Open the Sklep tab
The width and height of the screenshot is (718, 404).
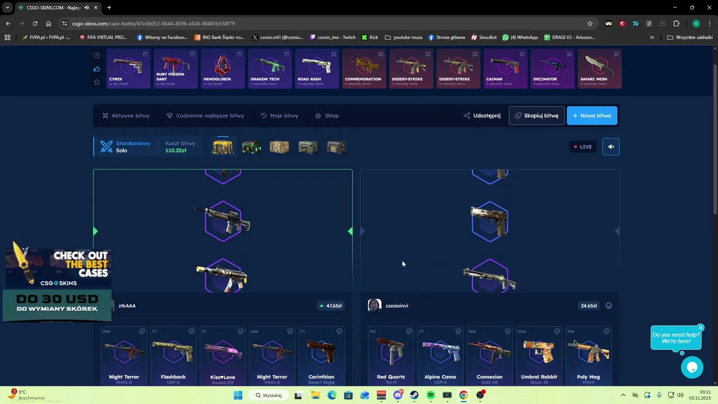click(327, 116)
